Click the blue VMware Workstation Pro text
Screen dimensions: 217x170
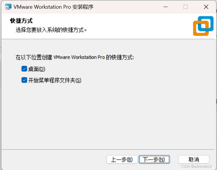[79, 57]
